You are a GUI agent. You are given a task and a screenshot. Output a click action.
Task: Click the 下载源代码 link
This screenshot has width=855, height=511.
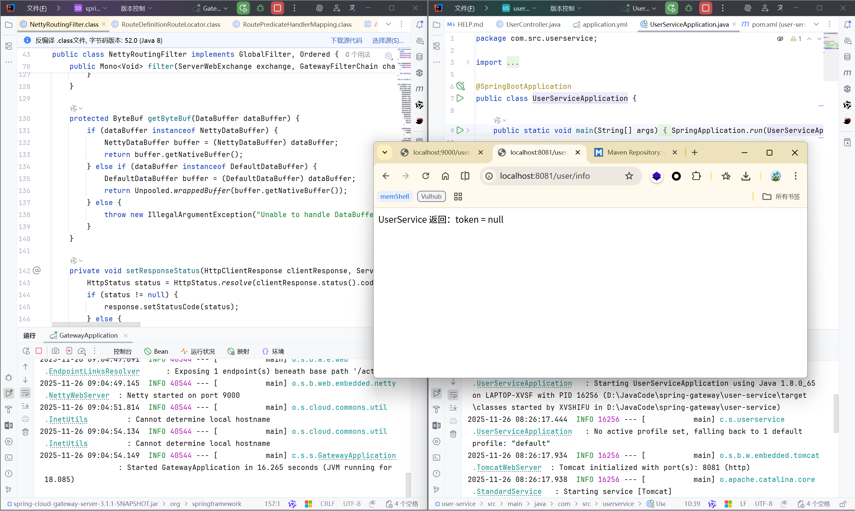346,40
